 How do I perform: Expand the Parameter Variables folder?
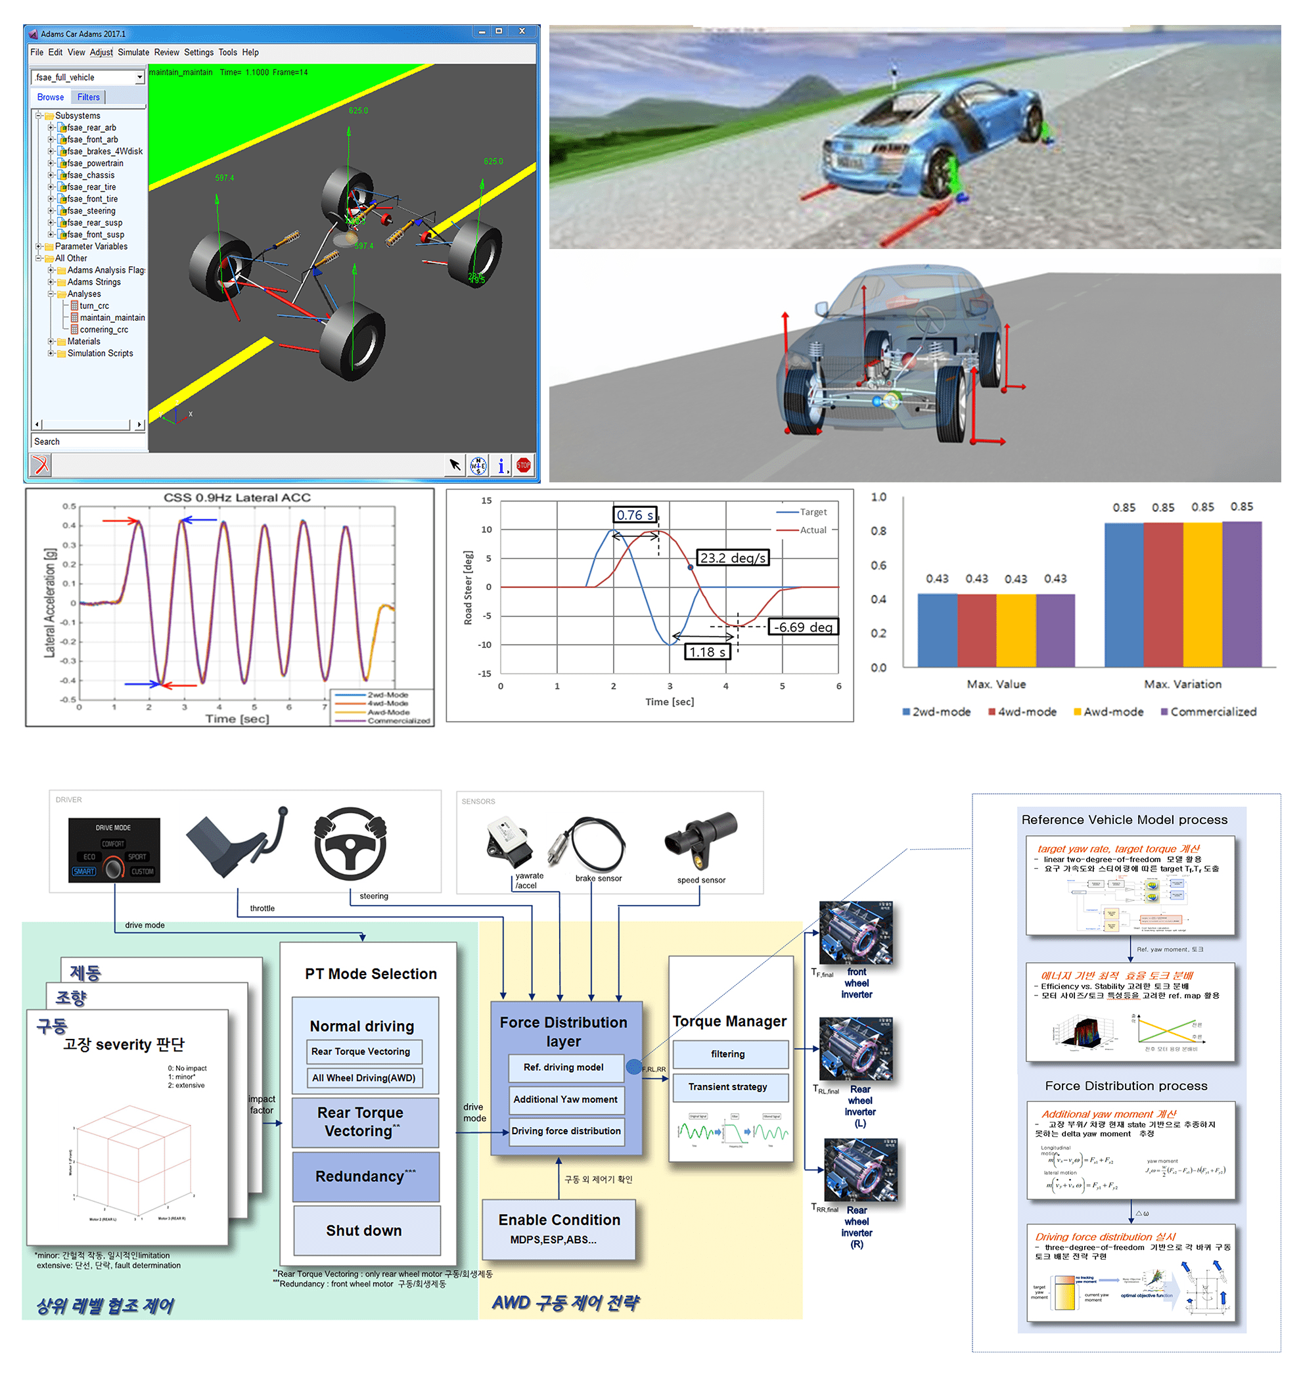point(39,246)
